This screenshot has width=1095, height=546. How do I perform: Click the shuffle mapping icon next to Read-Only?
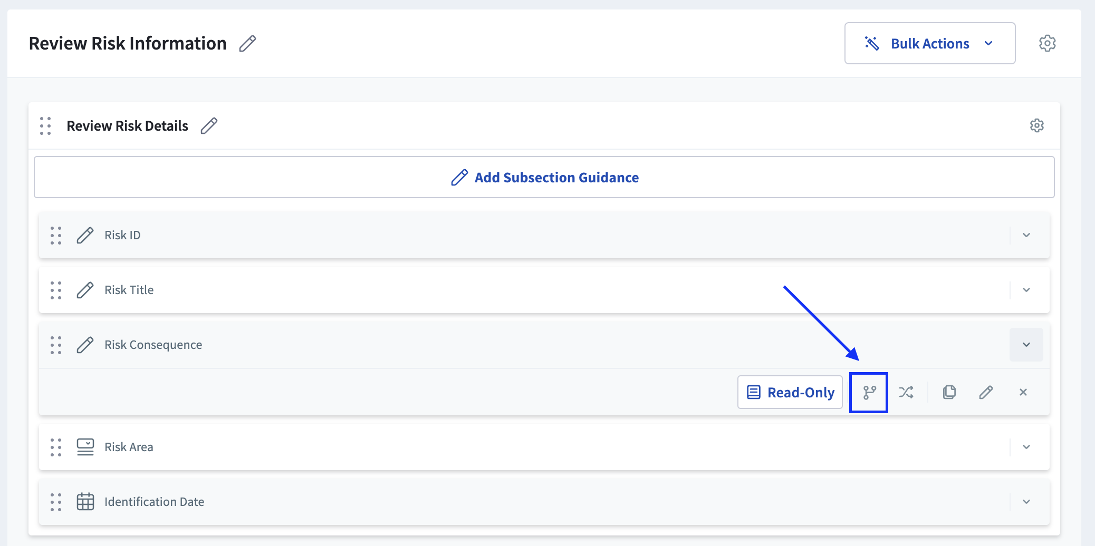click(x=906, y=392)
